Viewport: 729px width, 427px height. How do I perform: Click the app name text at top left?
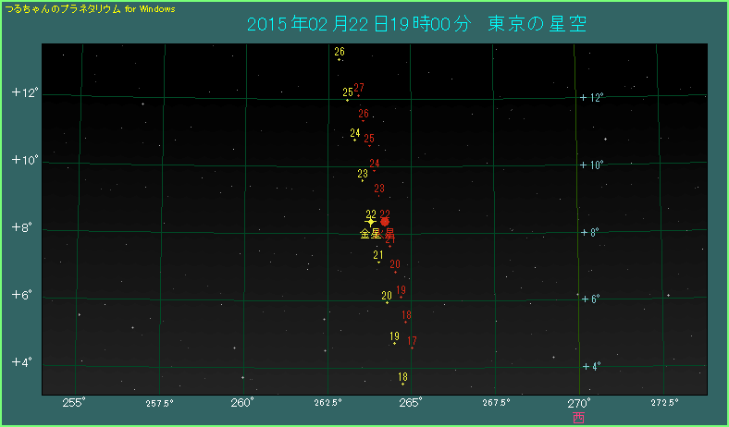coord(91,7)
